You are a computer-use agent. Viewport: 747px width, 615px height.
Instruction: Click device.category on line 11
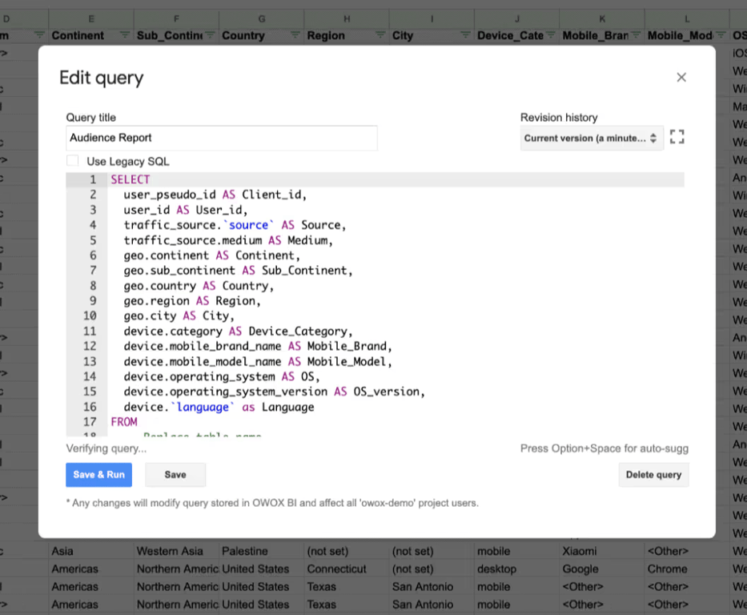[x=173, y=331]
